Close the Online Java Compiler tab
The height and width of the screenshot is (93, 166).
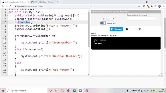(x=28, y=2)
